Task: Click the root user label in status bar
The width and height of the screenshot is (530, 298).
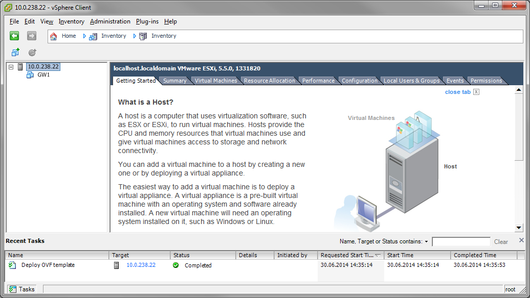Action: [x=510, y=289]
